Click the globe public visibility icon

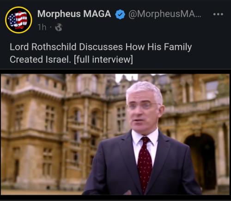click(59, 27)
